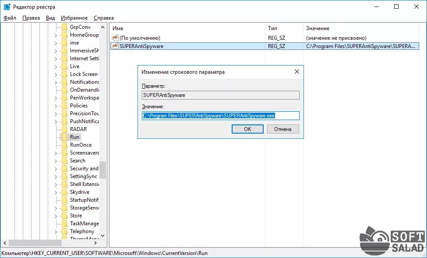Expand the ime tree node
427x258 pixels.
click(56, 43)
